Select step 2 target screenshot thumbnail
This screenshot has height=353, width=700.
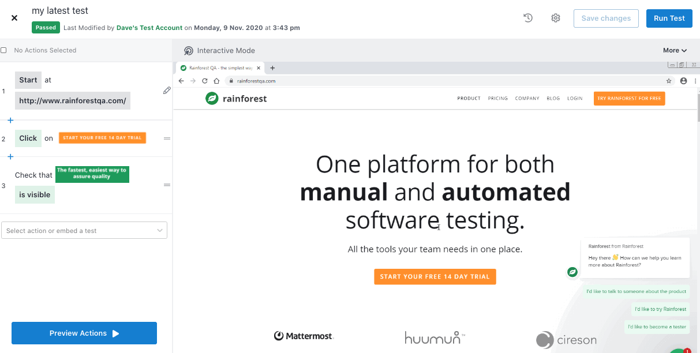[x=102, y=138]
